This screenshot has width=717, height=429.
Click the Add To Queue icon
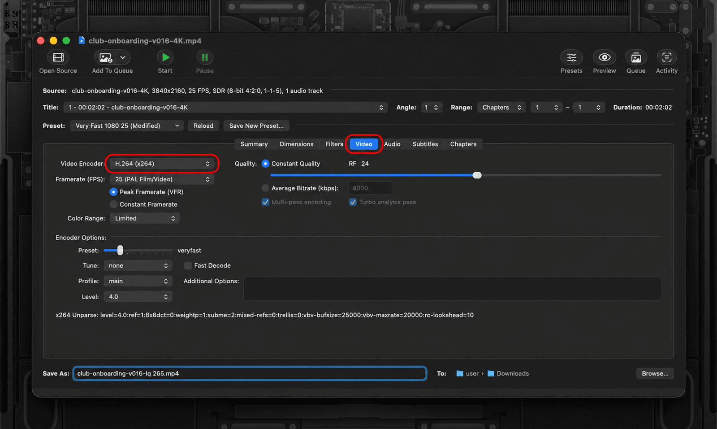pyautogui.click(x=106, y=57)
